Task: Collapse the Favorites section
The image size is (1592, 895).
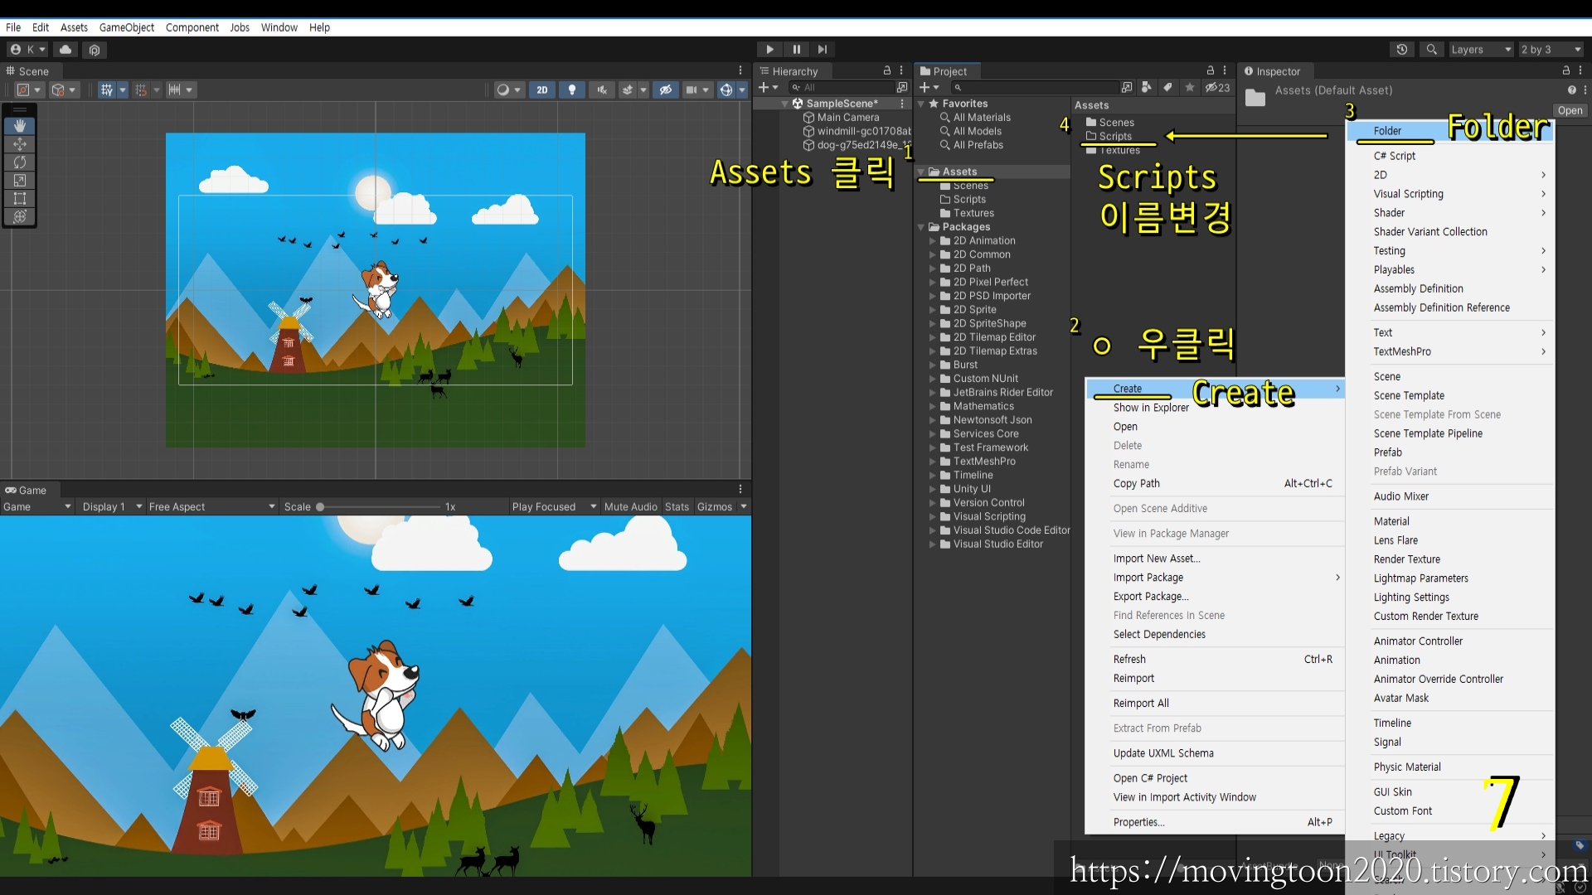Action: click(921, 104)
